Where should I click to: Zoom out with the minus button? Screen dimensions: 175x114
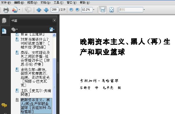pyautogui.click(x=71, y=10)
